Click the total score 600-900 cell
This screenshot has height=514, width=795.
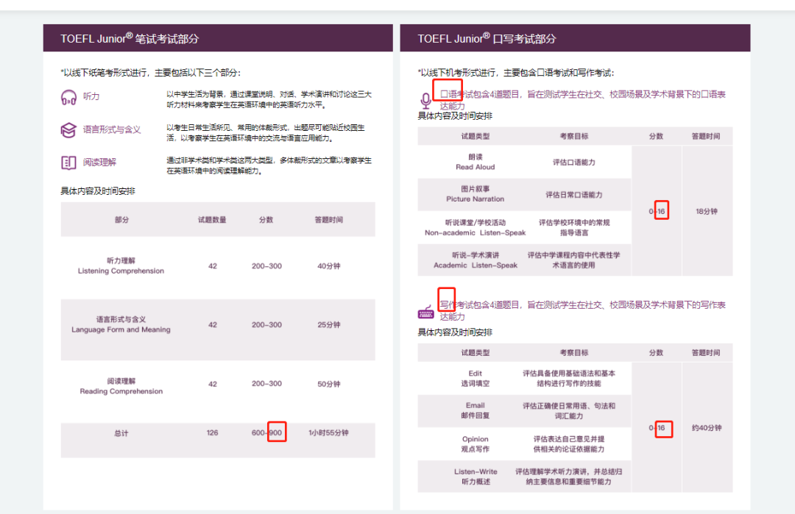tap(266, 433)
